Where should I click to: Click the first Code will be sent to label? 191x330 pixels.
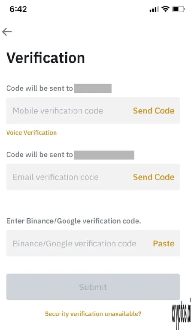[39, 88]
